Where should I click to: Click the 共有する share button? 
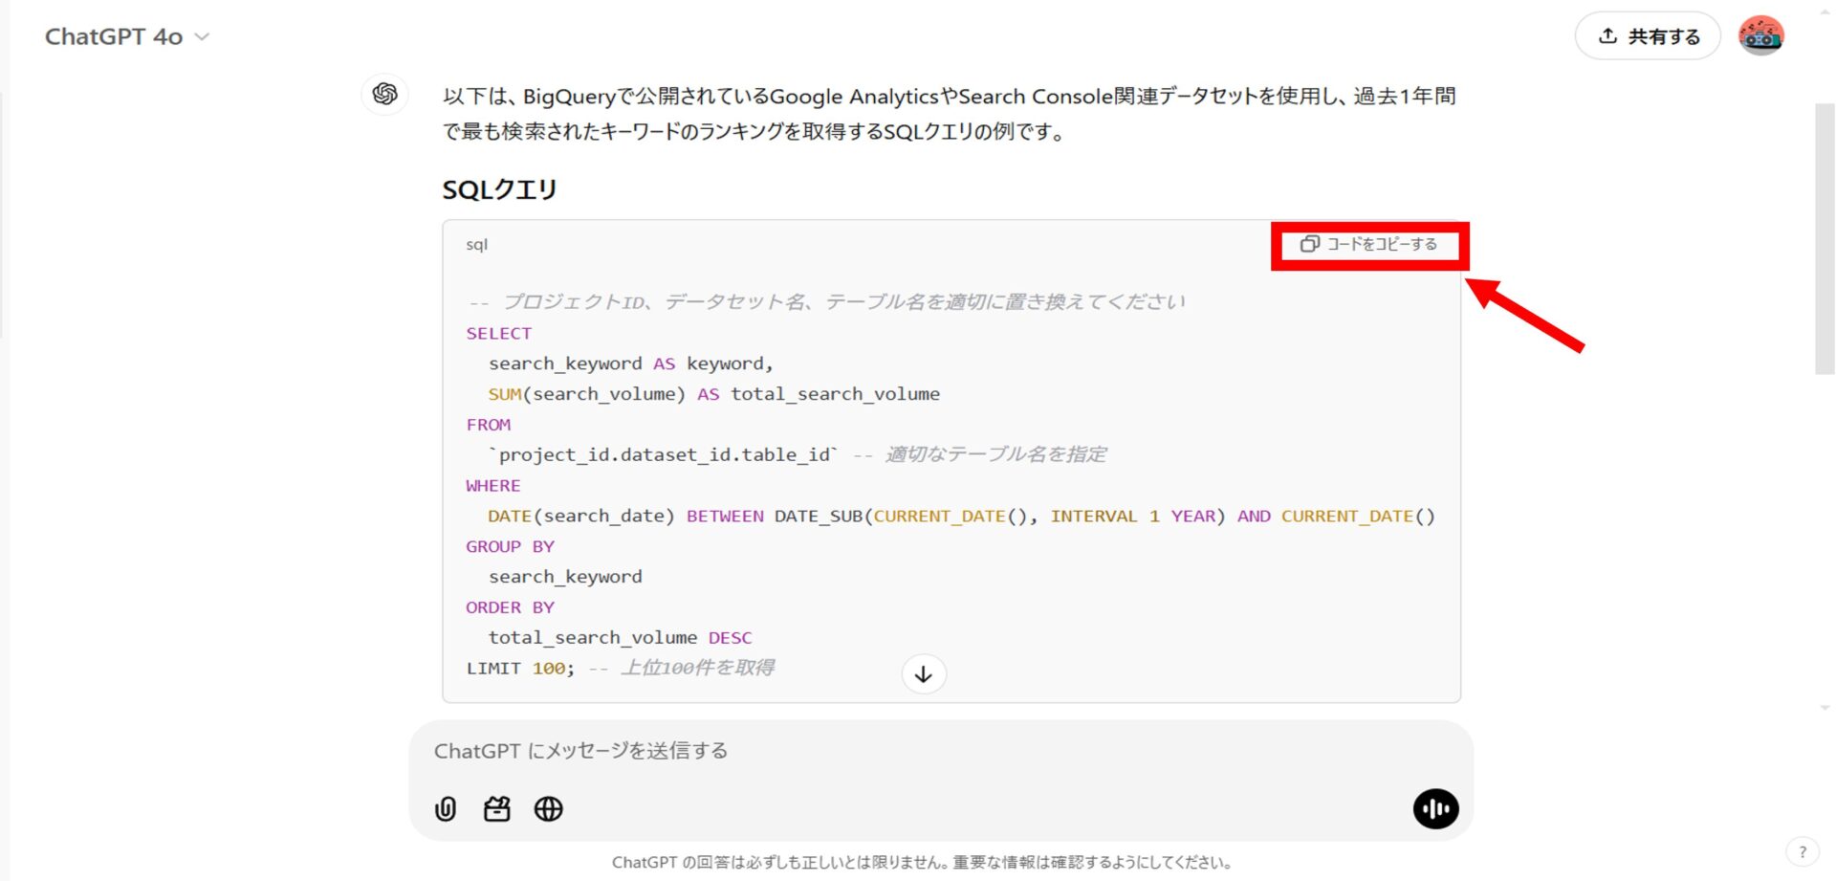point(1648,36)
